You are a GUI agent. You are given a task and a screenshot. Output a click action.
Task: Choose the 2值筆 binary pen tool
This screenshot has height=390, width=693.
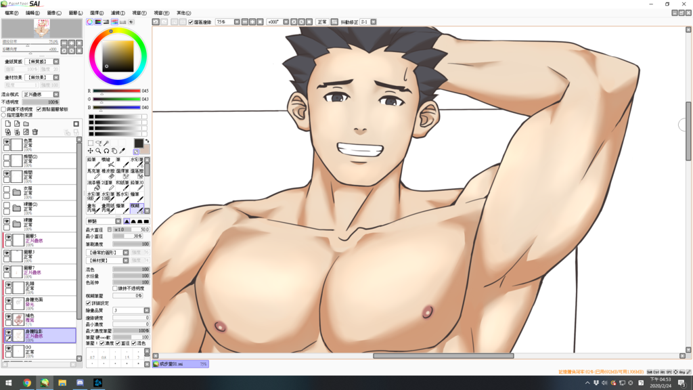tap(108, 186)
